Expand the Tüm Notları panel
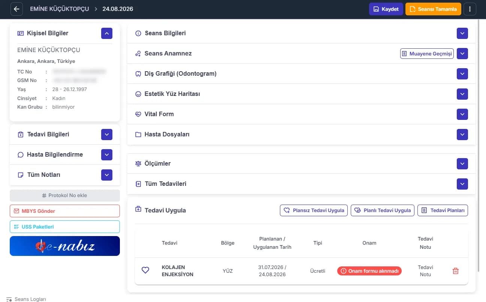Screen dimensions: 486x302 click(107, 175)
